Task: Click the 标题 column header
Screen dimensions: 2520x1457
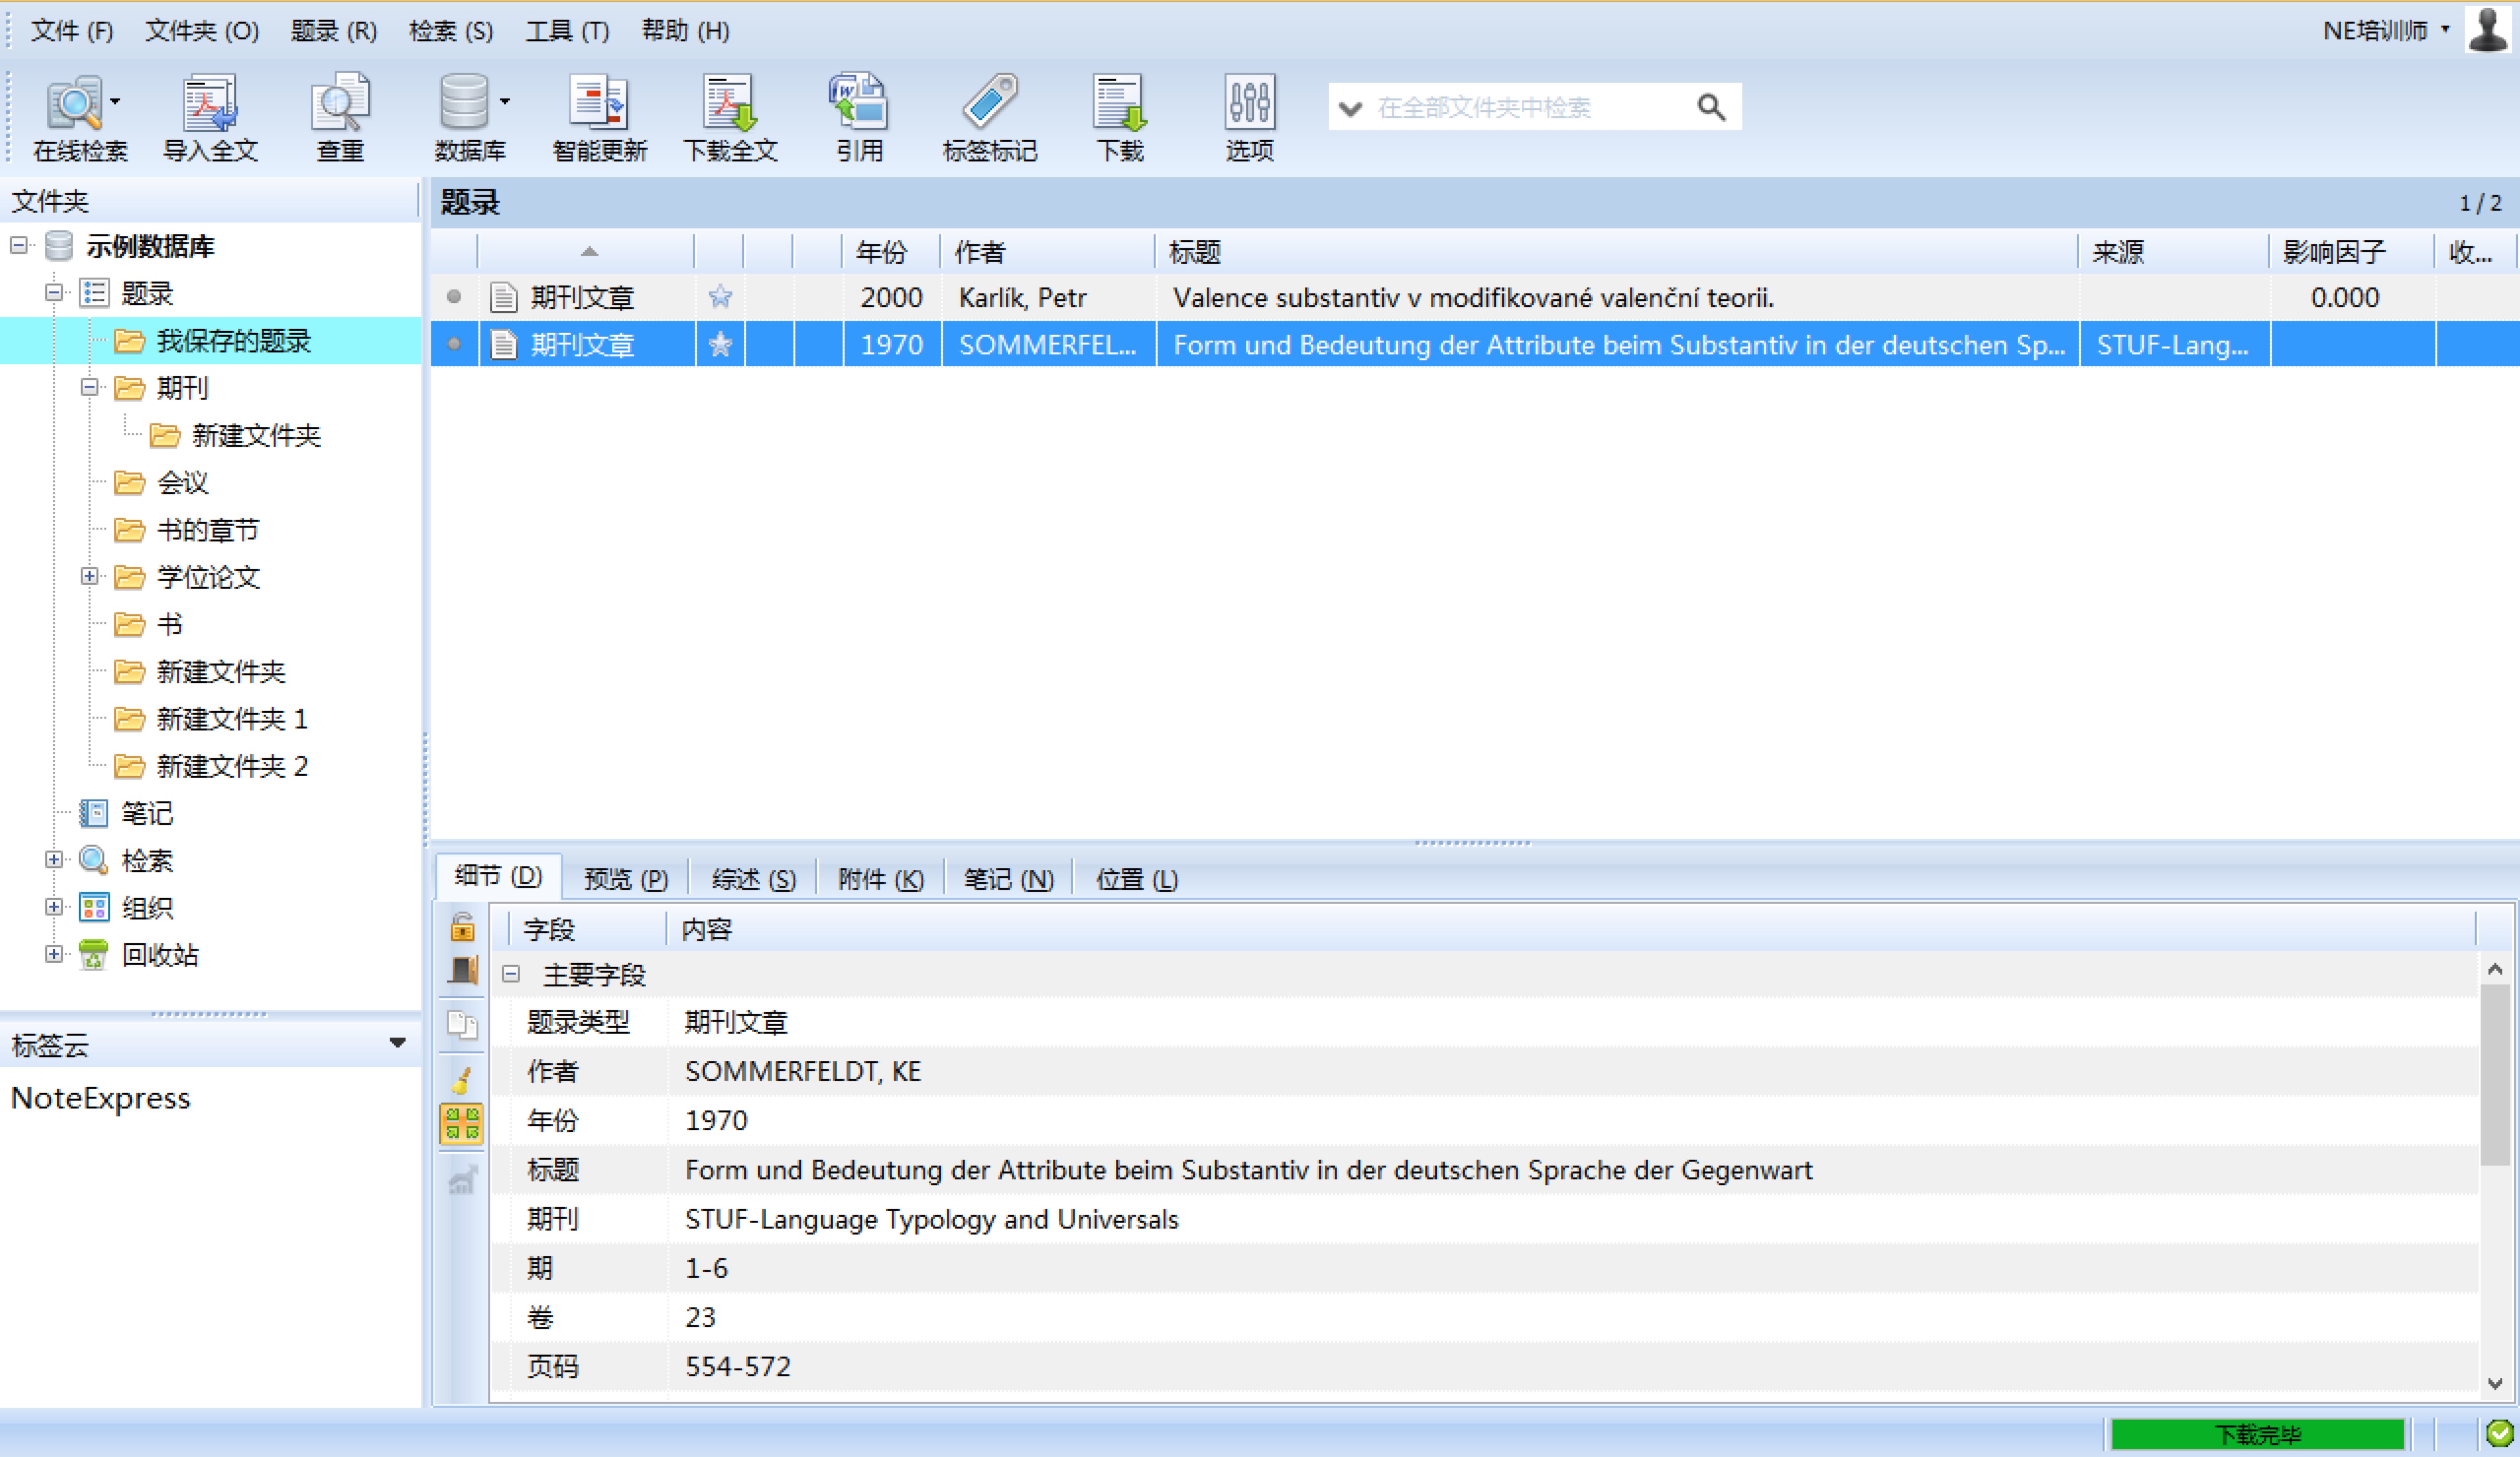Action: coord(1616,252)
